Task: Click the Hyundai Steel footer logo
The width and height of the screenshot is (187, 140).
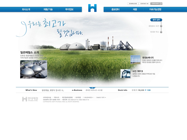Action: tap(30, 99)
